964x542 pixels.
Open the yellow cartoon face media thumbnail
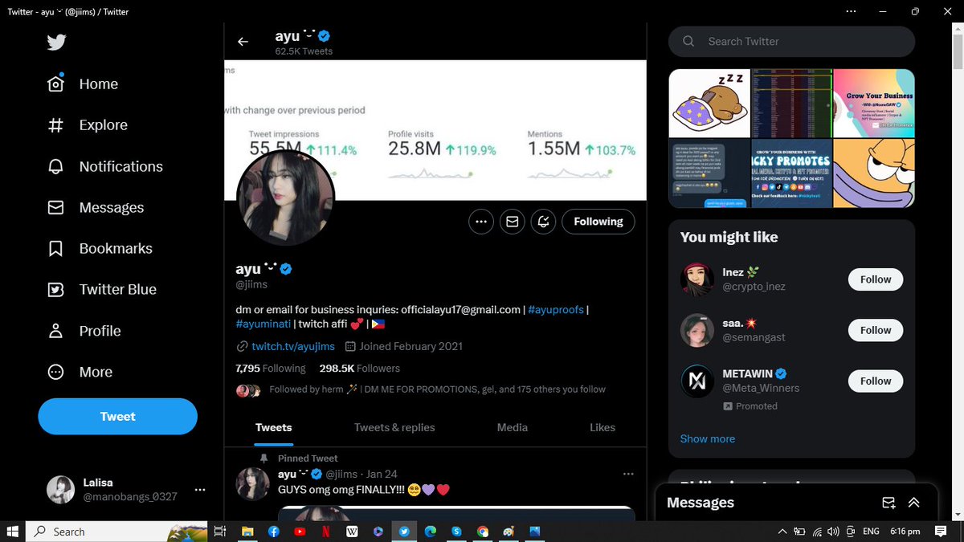coord(874,173)
